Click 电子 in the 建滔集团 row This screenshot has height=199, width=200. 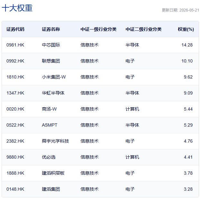tap(130, 189)
